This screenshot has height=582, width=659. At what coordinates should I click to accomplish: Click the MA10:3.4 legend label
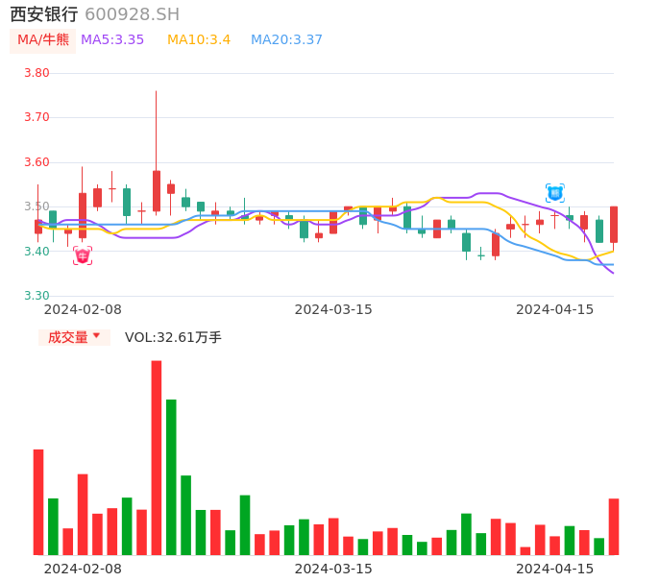[199, 40]
